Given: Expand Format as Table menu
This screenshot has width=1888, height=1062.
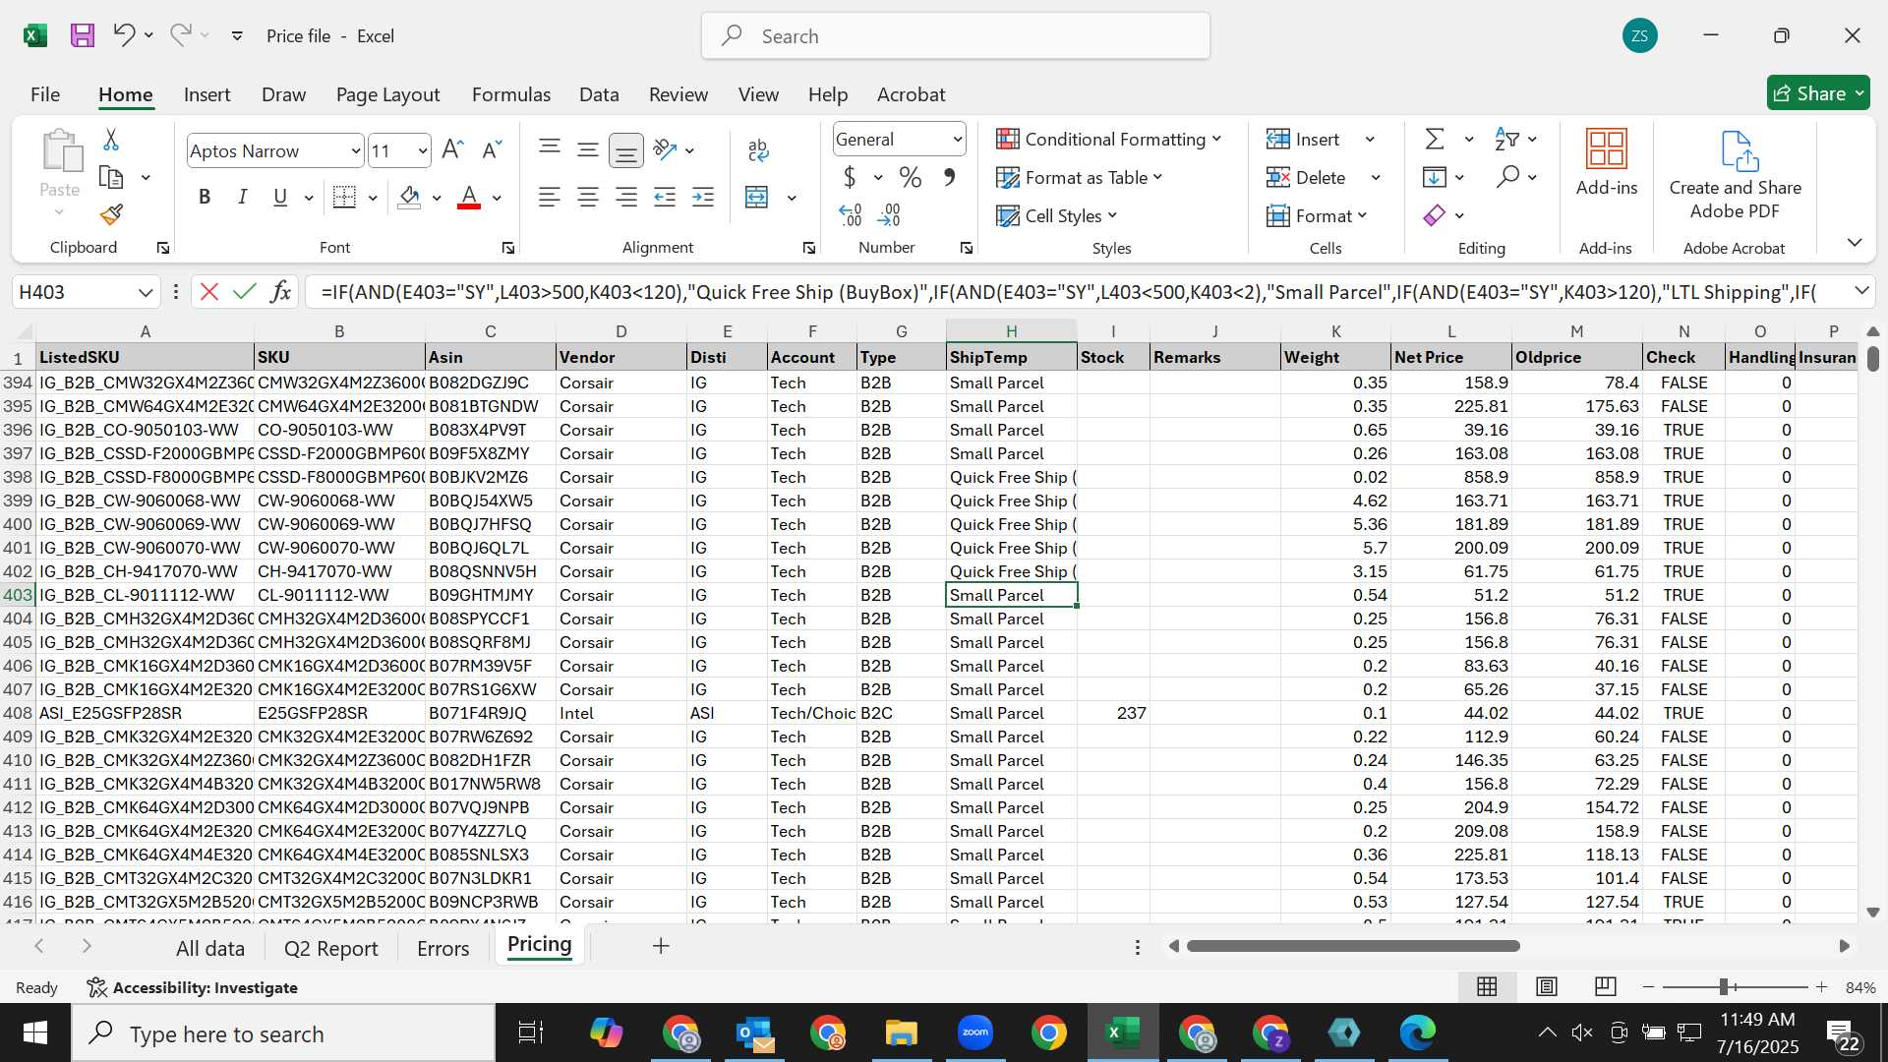Looking at the screenshot, I should click(1157, 177).
